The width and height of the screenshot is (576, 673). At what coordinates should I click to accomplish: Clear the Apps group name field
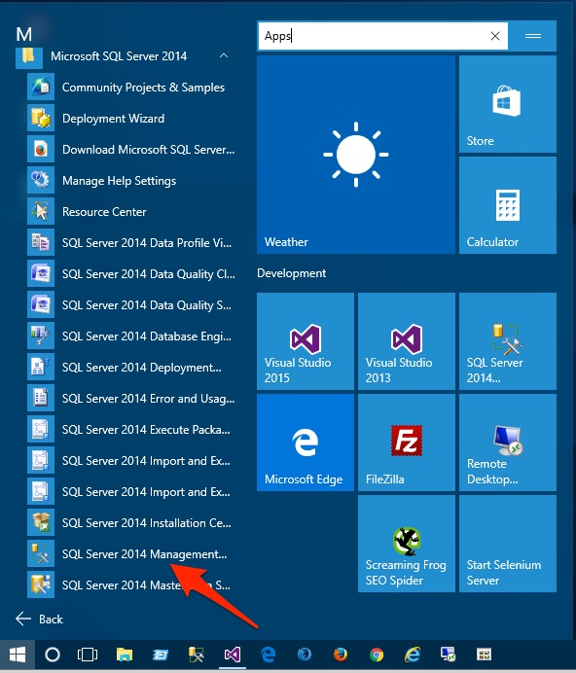point(495,36)
